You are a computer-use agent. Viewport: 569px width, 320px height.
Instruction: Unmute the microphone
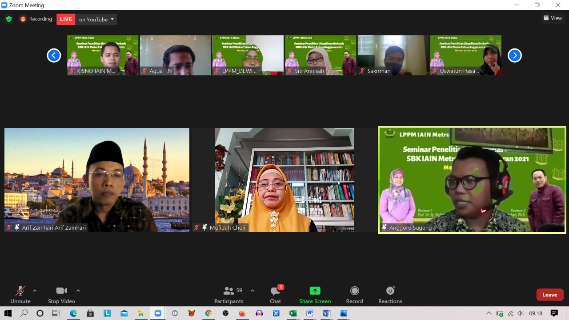click(x=20, y=295)
